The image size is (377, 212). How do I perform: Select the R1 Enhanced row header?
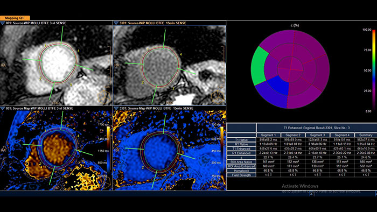coord(241,153)
